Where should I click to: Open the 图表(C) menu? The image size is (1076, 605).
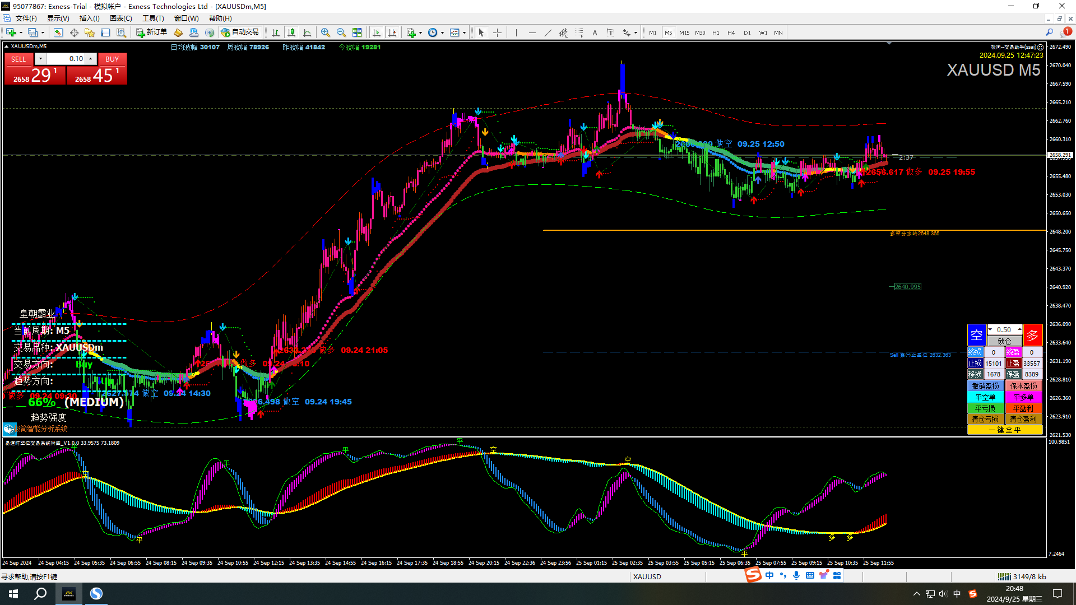(x=120, y=18)
